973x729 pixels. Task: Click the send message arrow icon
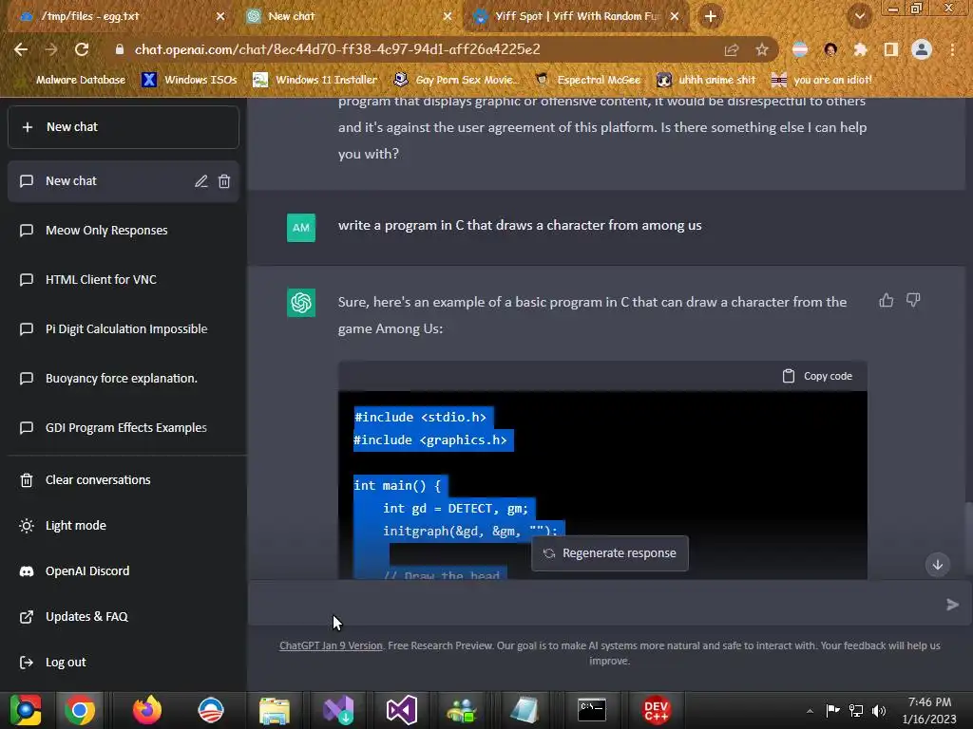click(952, 605)
